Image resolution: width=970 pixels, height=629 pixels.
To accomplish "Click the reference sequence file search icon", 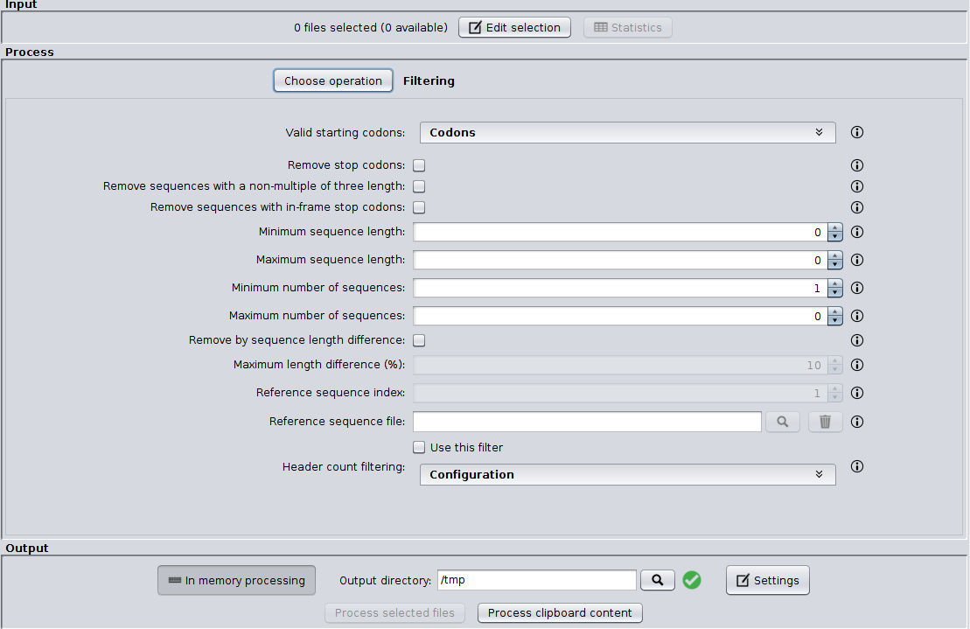I will point(783,422).
